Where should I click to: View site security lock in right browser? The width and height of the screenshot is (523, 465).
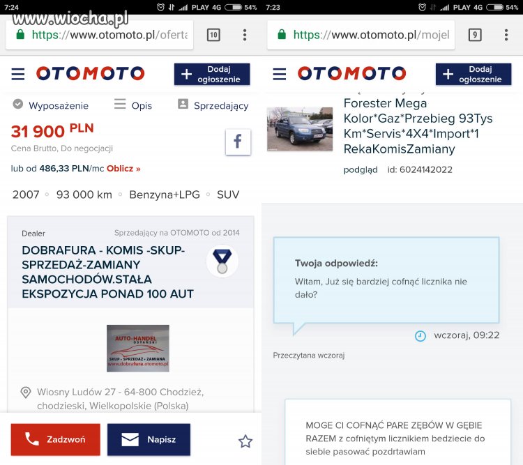click(x=282, y=34)
